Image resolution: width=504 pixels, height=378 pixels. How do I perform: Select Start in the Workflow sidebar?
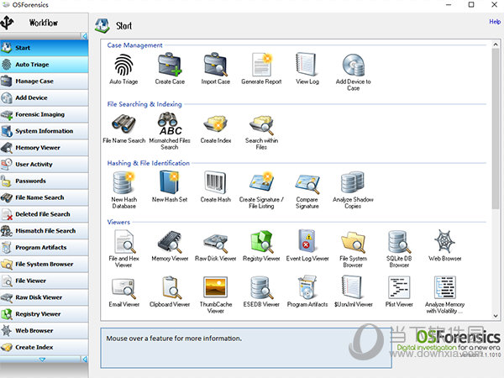pyautogui.click(x=44, y=48)
